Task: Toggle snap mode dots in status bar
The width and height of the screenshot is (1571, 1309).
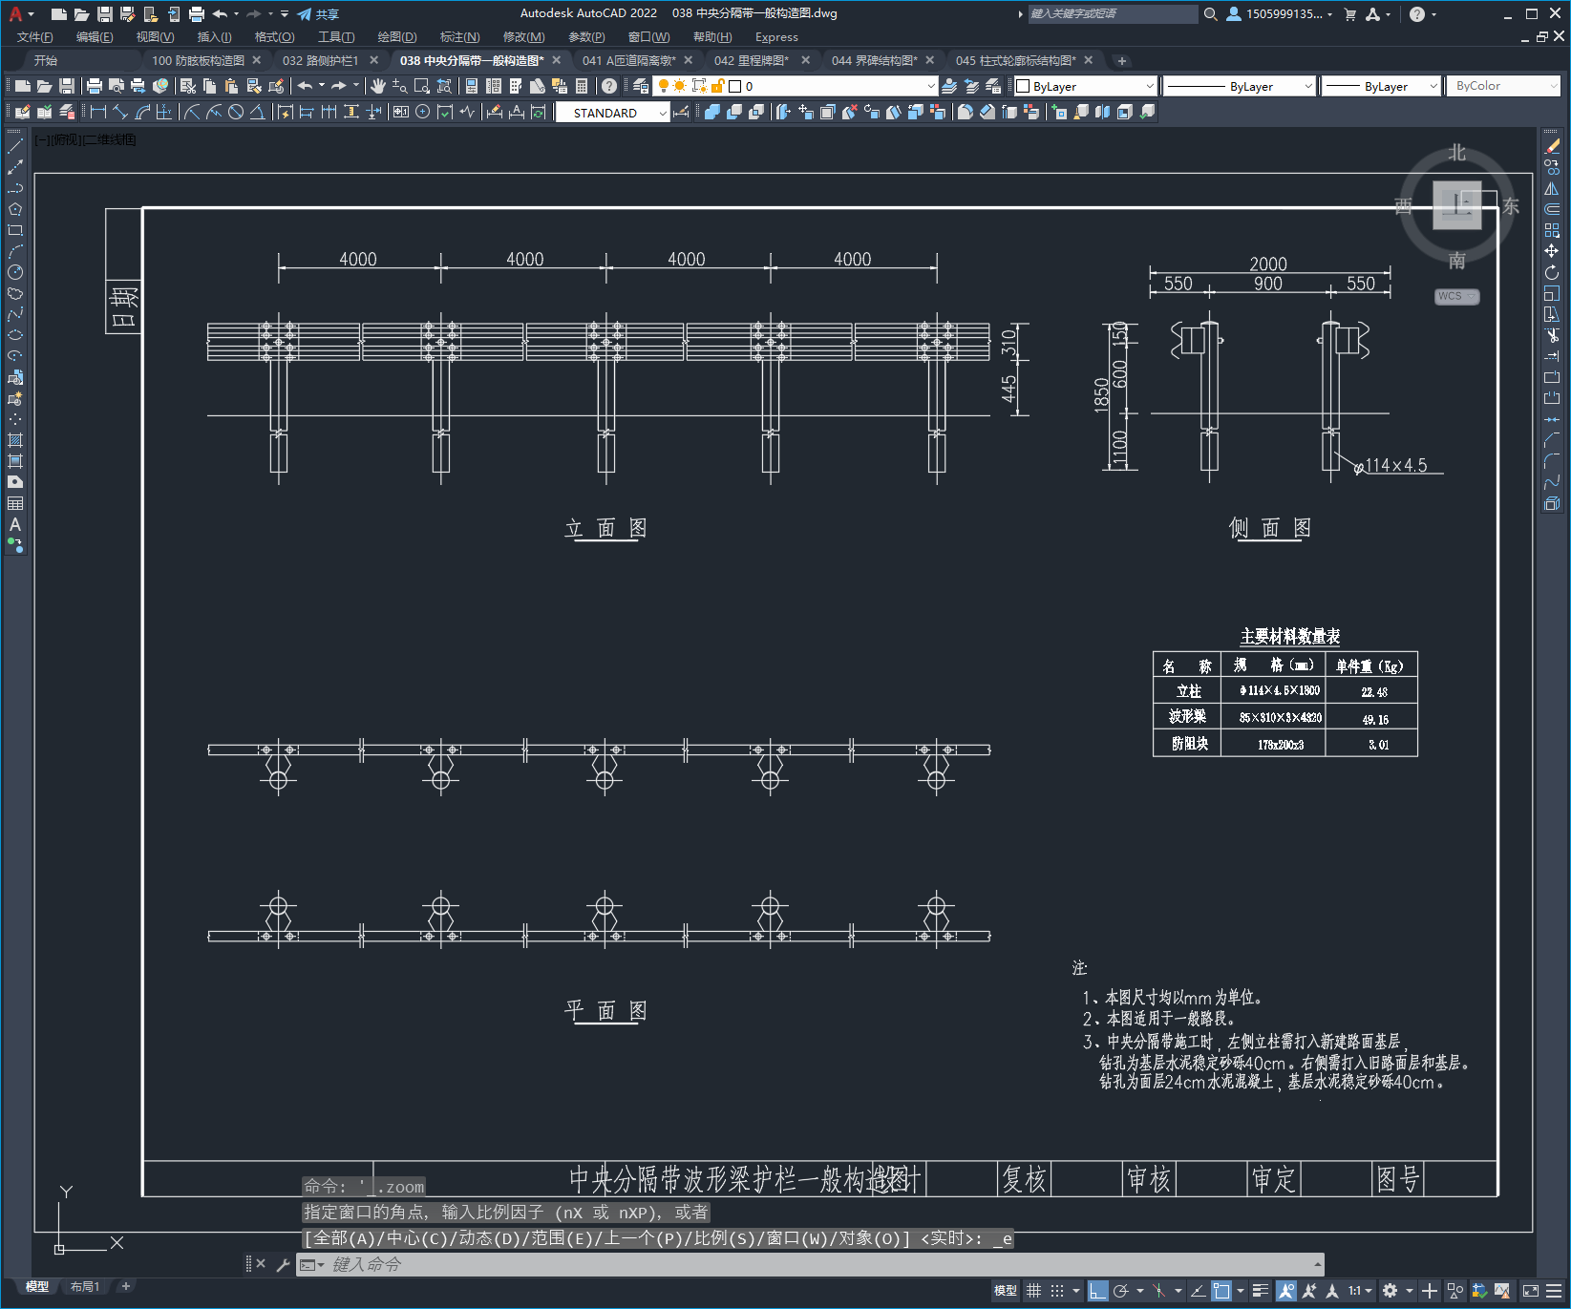Action: pyautogui.click(x=1057, y=1291)
